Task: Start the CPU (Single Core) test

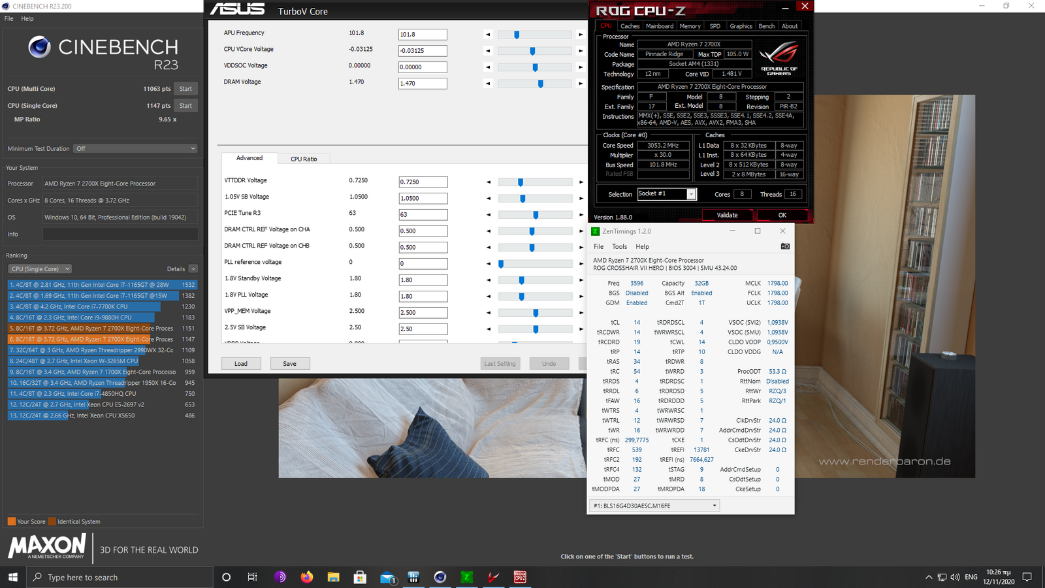Action: [x=185, y=105]
